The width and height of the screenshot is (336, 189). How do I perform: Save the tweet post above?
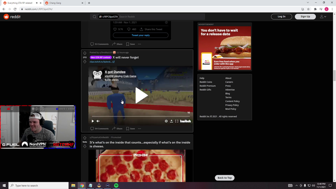(131, 44)
